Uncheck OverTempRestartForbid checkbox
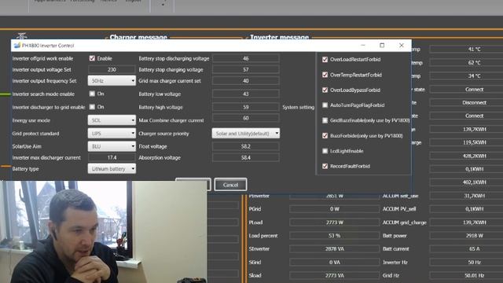The width and height of the screenshot is (503, 283). pos(325,75)
